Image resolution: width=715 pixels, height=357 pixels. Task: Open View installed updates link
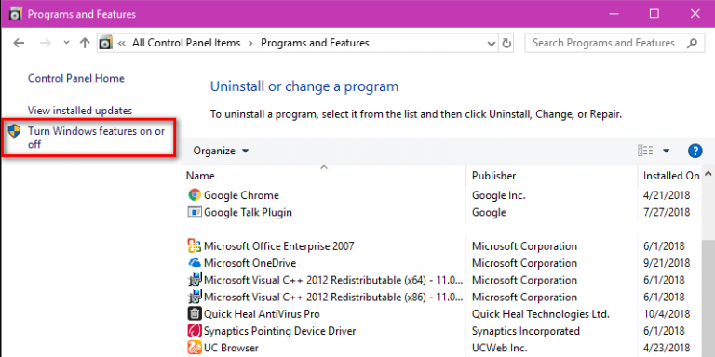click(x=80, y=111)
